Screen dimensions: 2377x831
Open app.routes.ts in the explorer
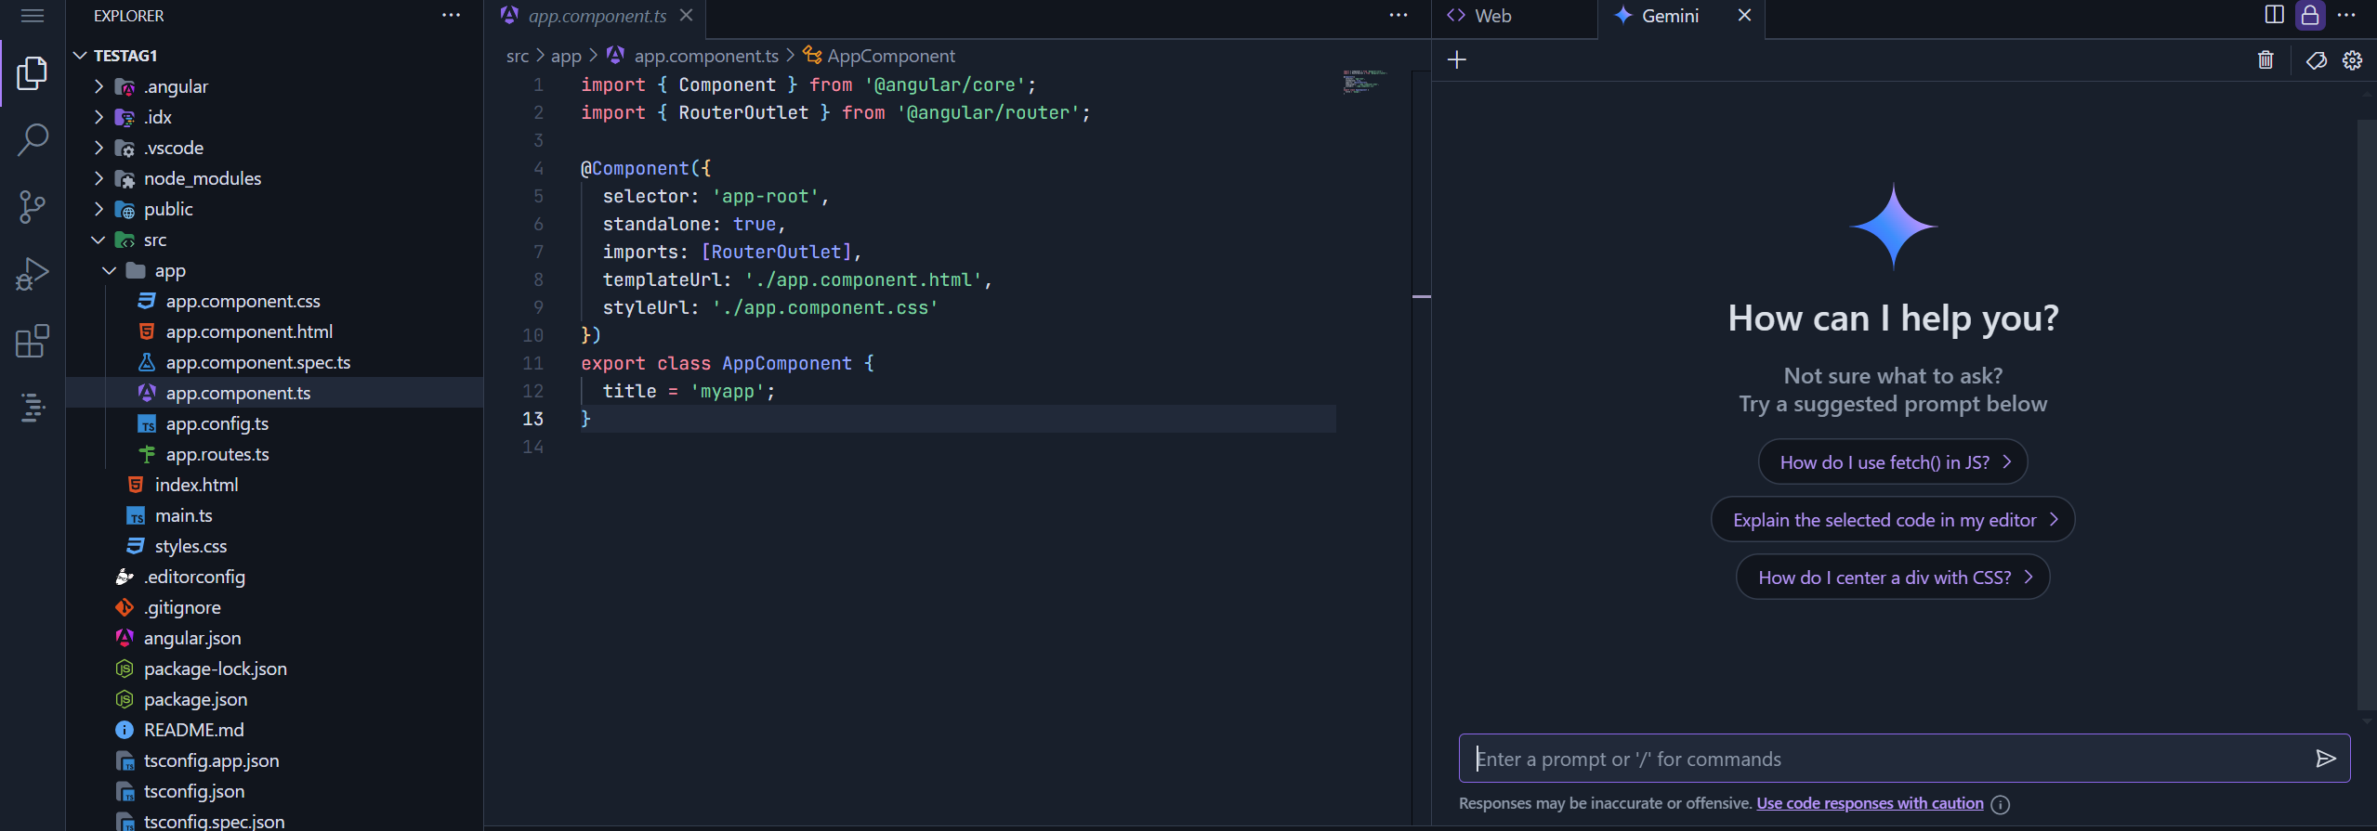(x=217, y=454)
